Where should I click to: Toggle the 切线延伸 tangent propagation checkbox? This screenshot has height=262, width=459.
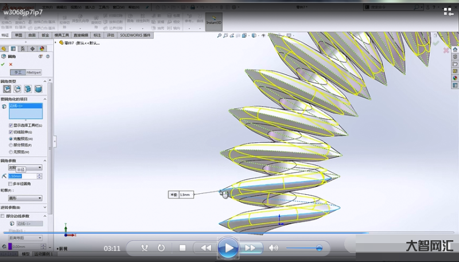pyautogui.click(x=11, y=132)
